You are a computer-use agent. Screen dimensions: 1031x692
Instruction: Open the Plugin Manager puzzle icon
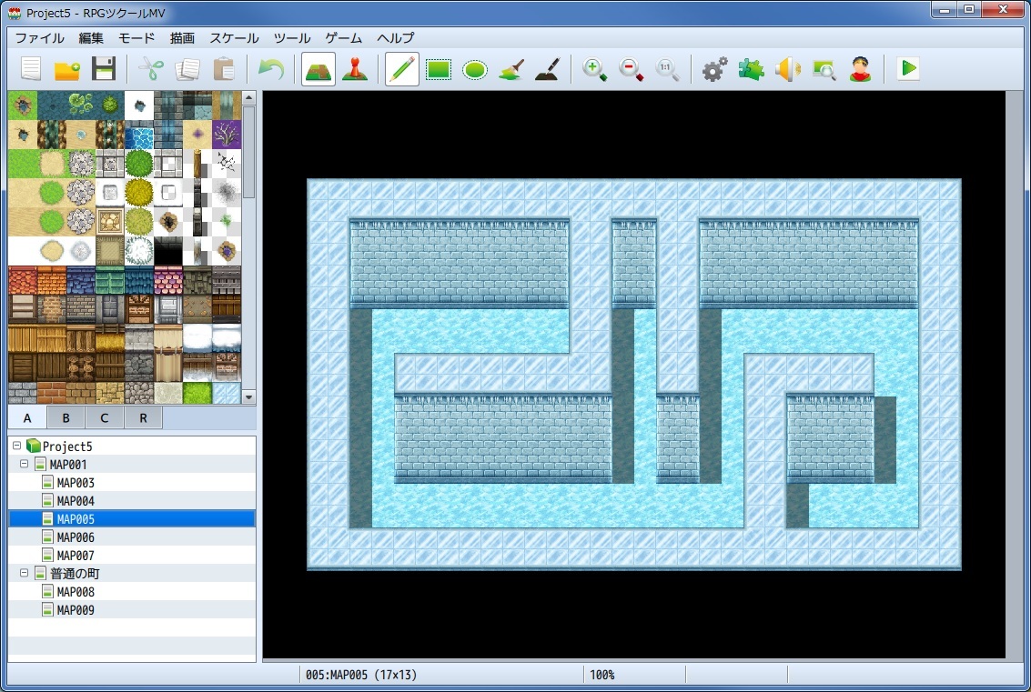751,69
